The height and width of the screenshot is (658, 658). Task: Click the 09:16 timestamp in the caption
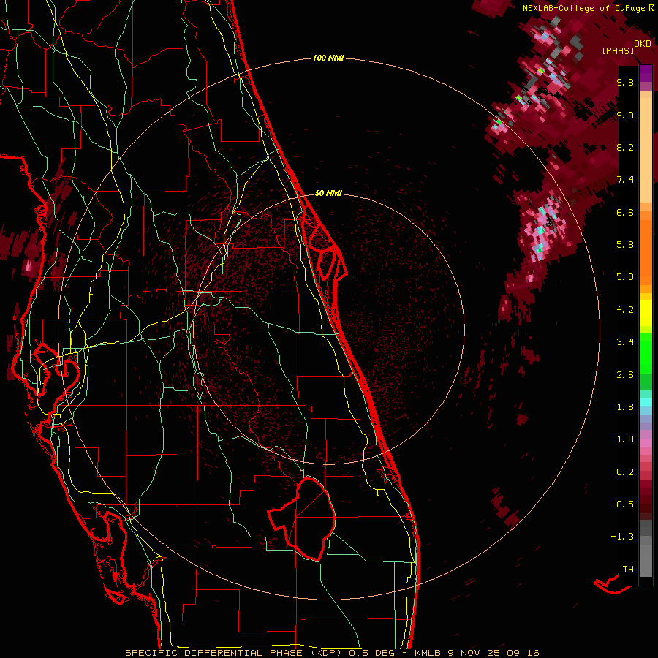[x=523, y=653]
